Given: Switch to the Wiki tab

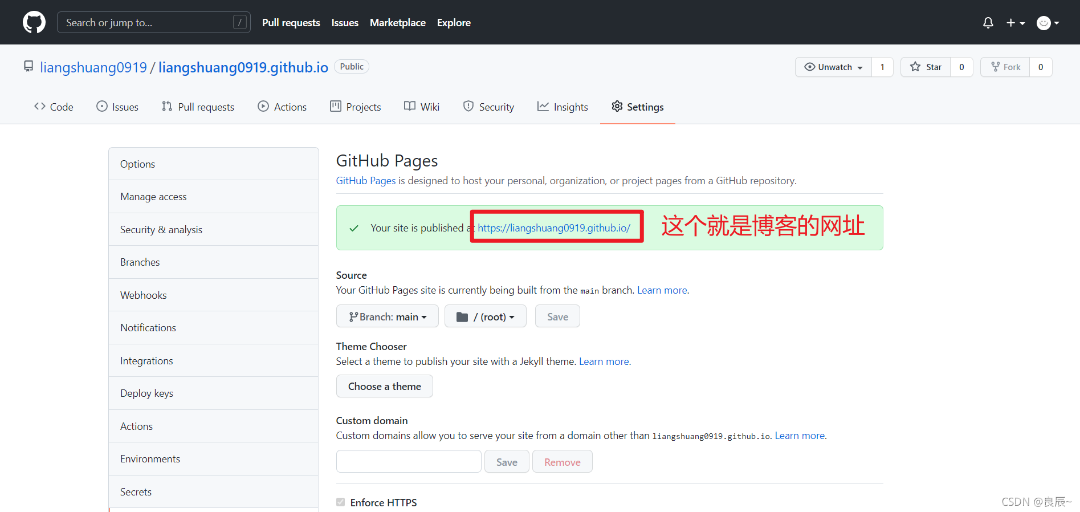Looking at the screenshot, I should coord(422,107).
